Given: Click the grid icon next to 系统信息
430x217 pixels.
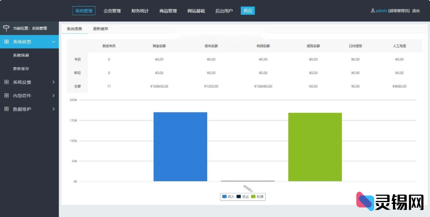Looking at the screenshot, I should click(7, 42).
